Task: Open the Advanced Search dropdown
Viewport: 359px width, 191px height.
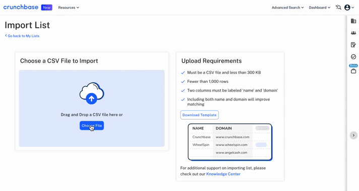Action: tap(287, 8)
